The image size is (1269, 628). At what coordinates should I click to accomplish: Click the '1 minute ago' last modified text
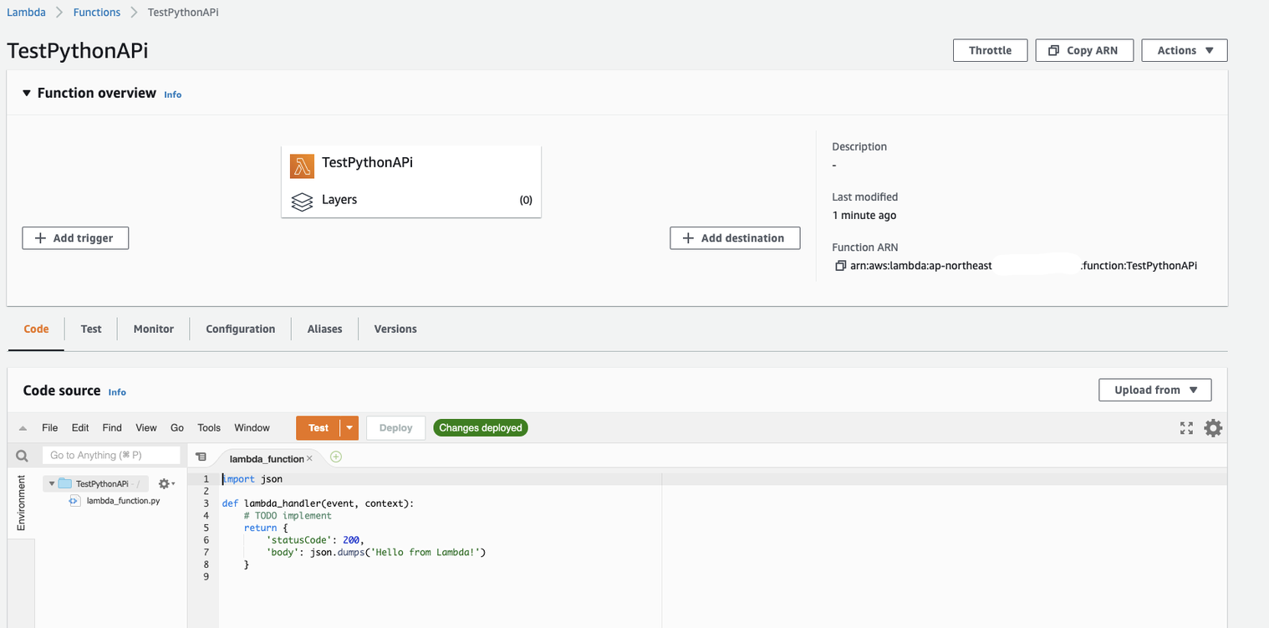pos(864,216)
